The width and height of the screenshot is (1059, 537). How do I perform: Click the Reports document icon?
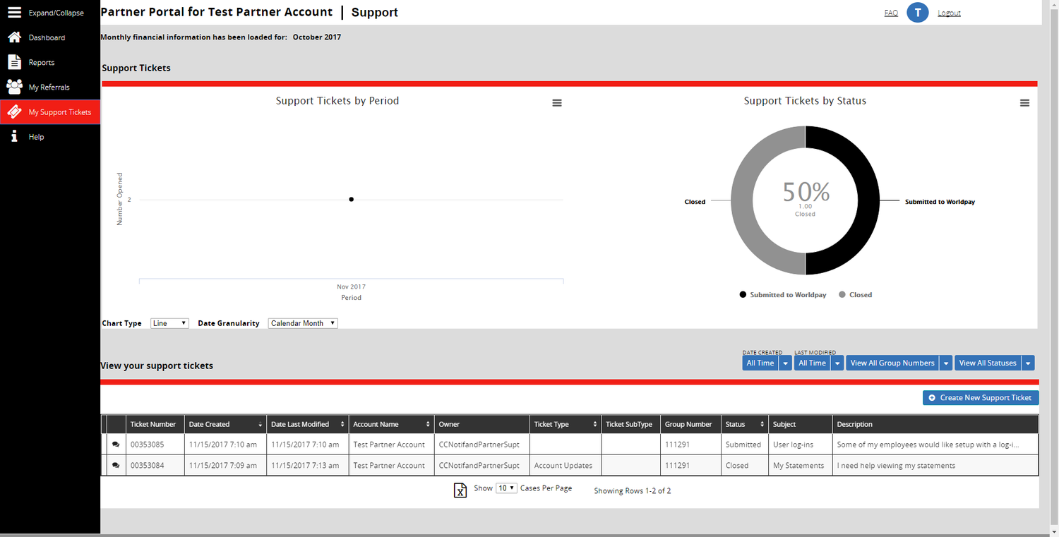click(x=14, y=62)
